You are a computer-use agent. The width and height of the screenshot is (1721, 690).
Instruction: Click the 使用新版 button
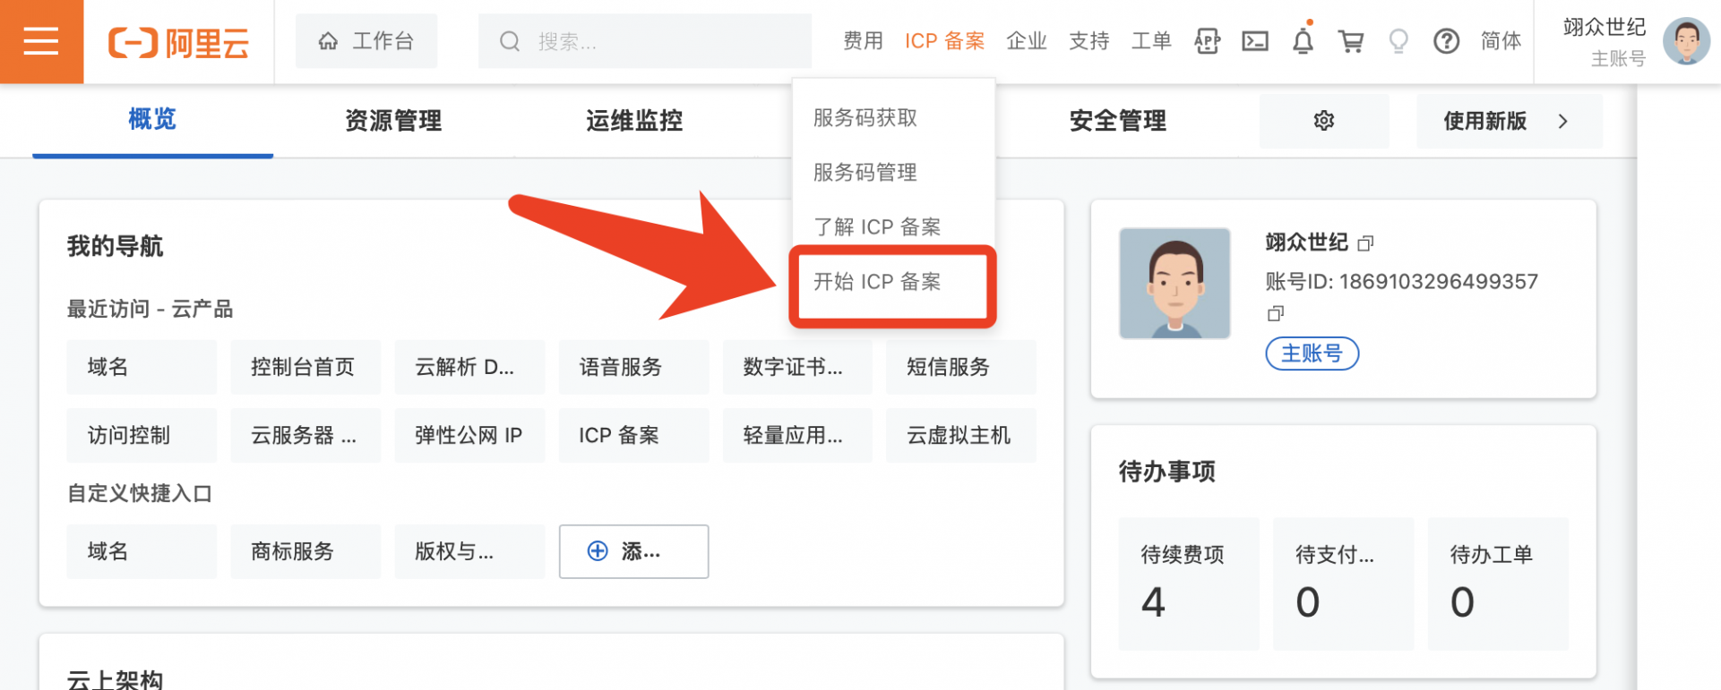click(x=1510, y=121)
